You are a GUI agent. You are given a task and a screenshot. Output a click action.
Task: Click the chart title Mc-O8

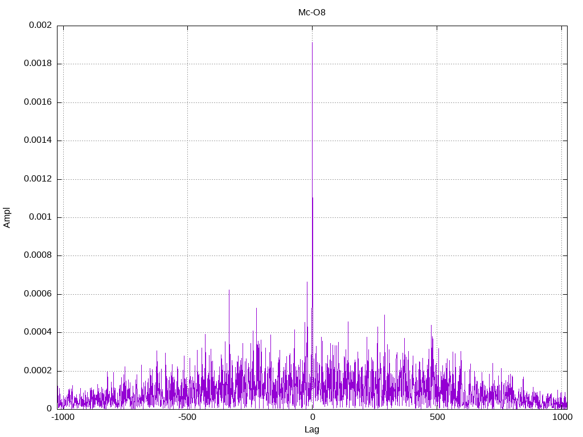pos(312,12)
